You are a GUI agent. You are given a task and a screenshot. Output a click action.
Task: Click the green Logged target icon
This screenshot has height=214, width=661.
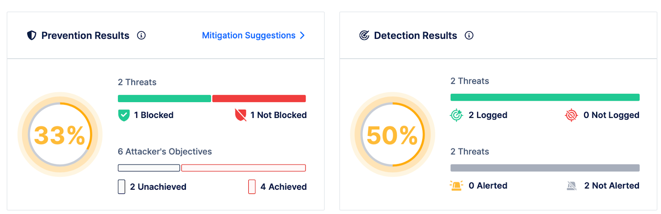[x=457, y=115]
